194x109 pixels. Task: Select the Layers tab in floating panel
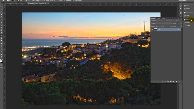153,18
